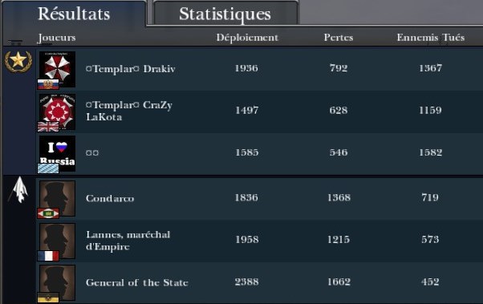
Task: Click the French tricolor flag icon
Action: point(48,256)
